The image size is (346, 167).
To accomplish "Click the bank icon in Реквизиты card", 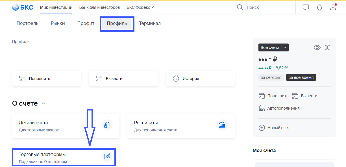I will [222, 125].
